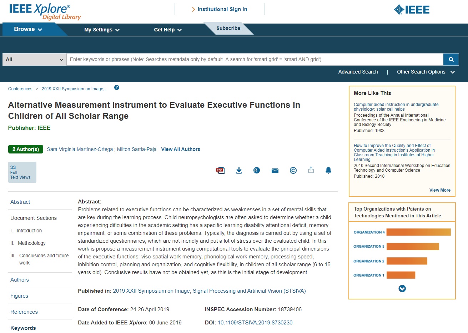
Task: Click the Subscribe tab
Action: point(228,29)
